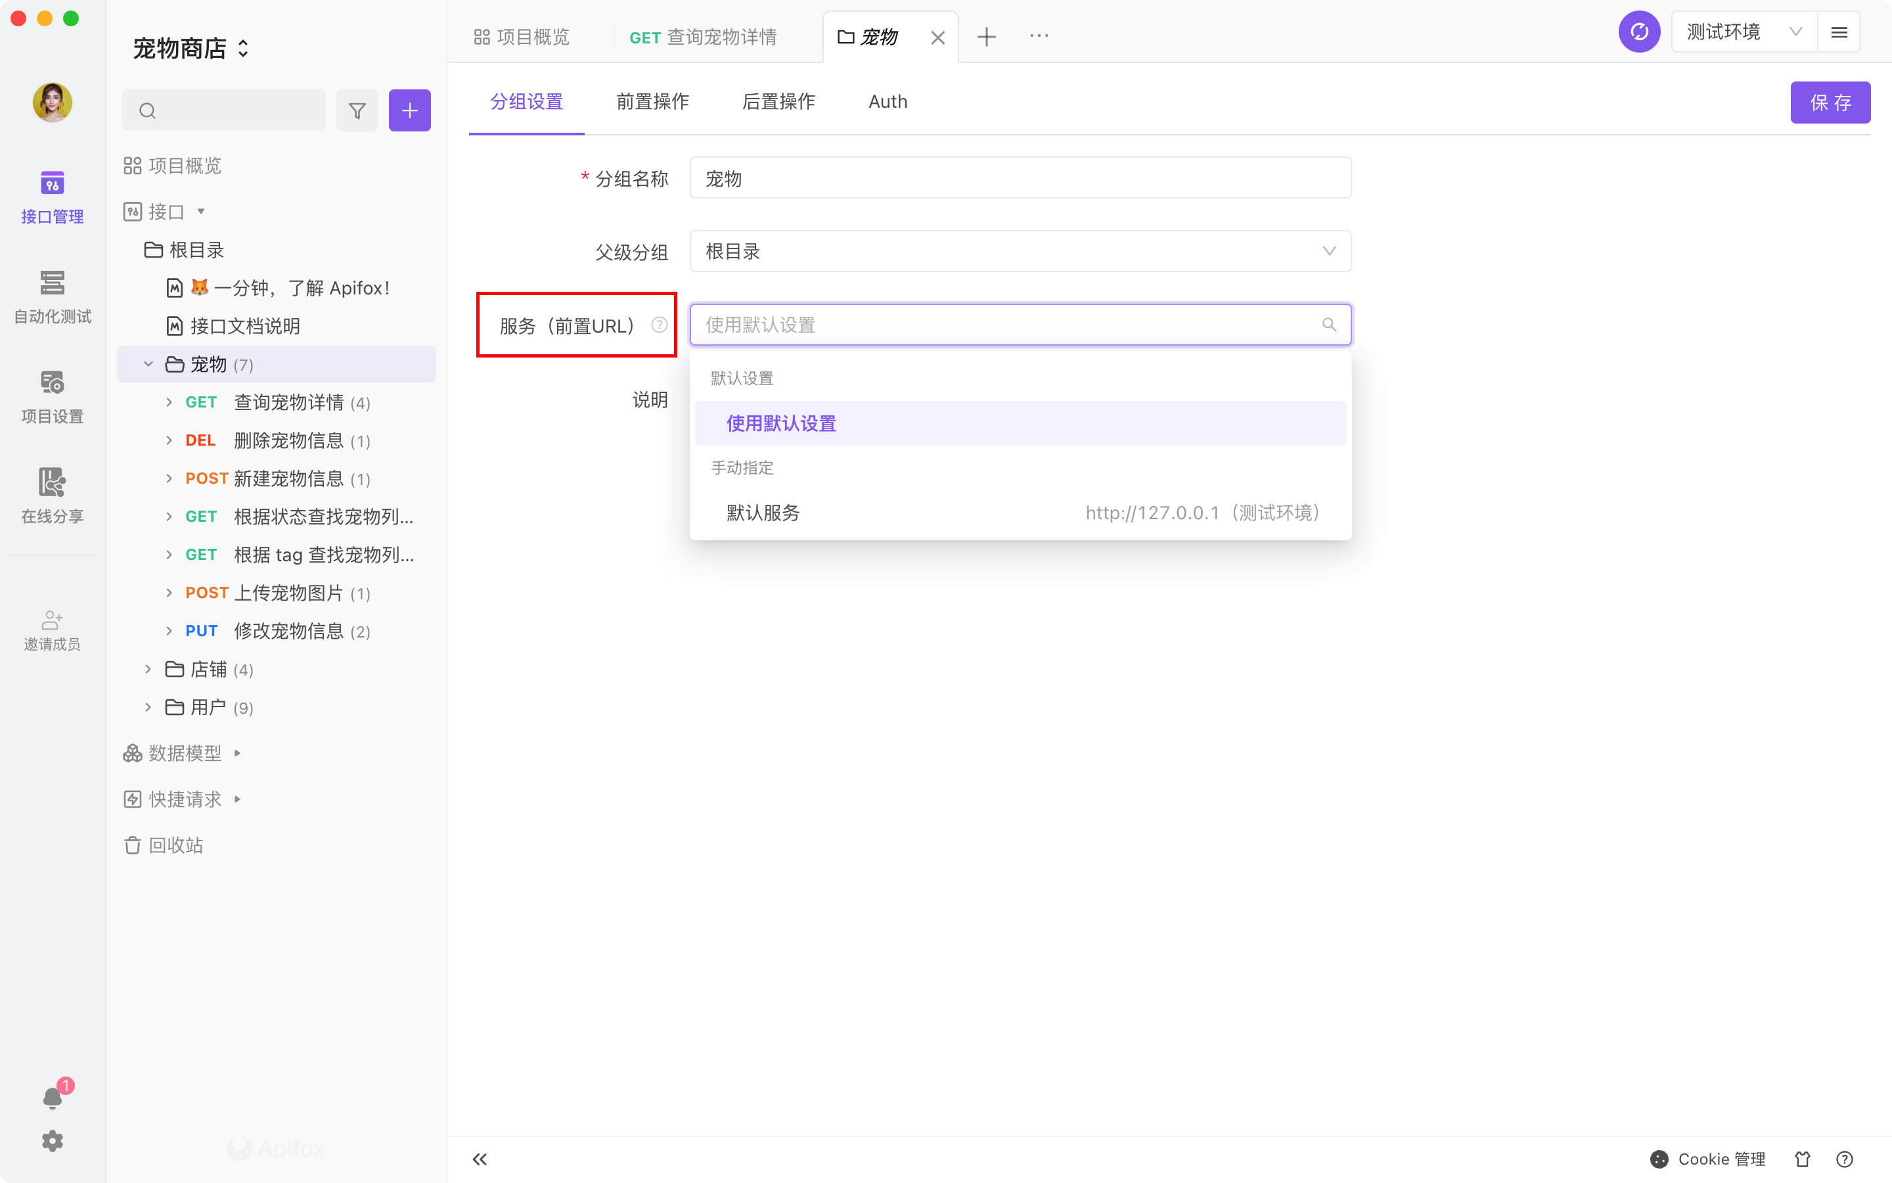This screenshot has height=1183, width=1892.
Task: Collapse the sidebar with double-chevron icon
Action: coord(480,1159)
